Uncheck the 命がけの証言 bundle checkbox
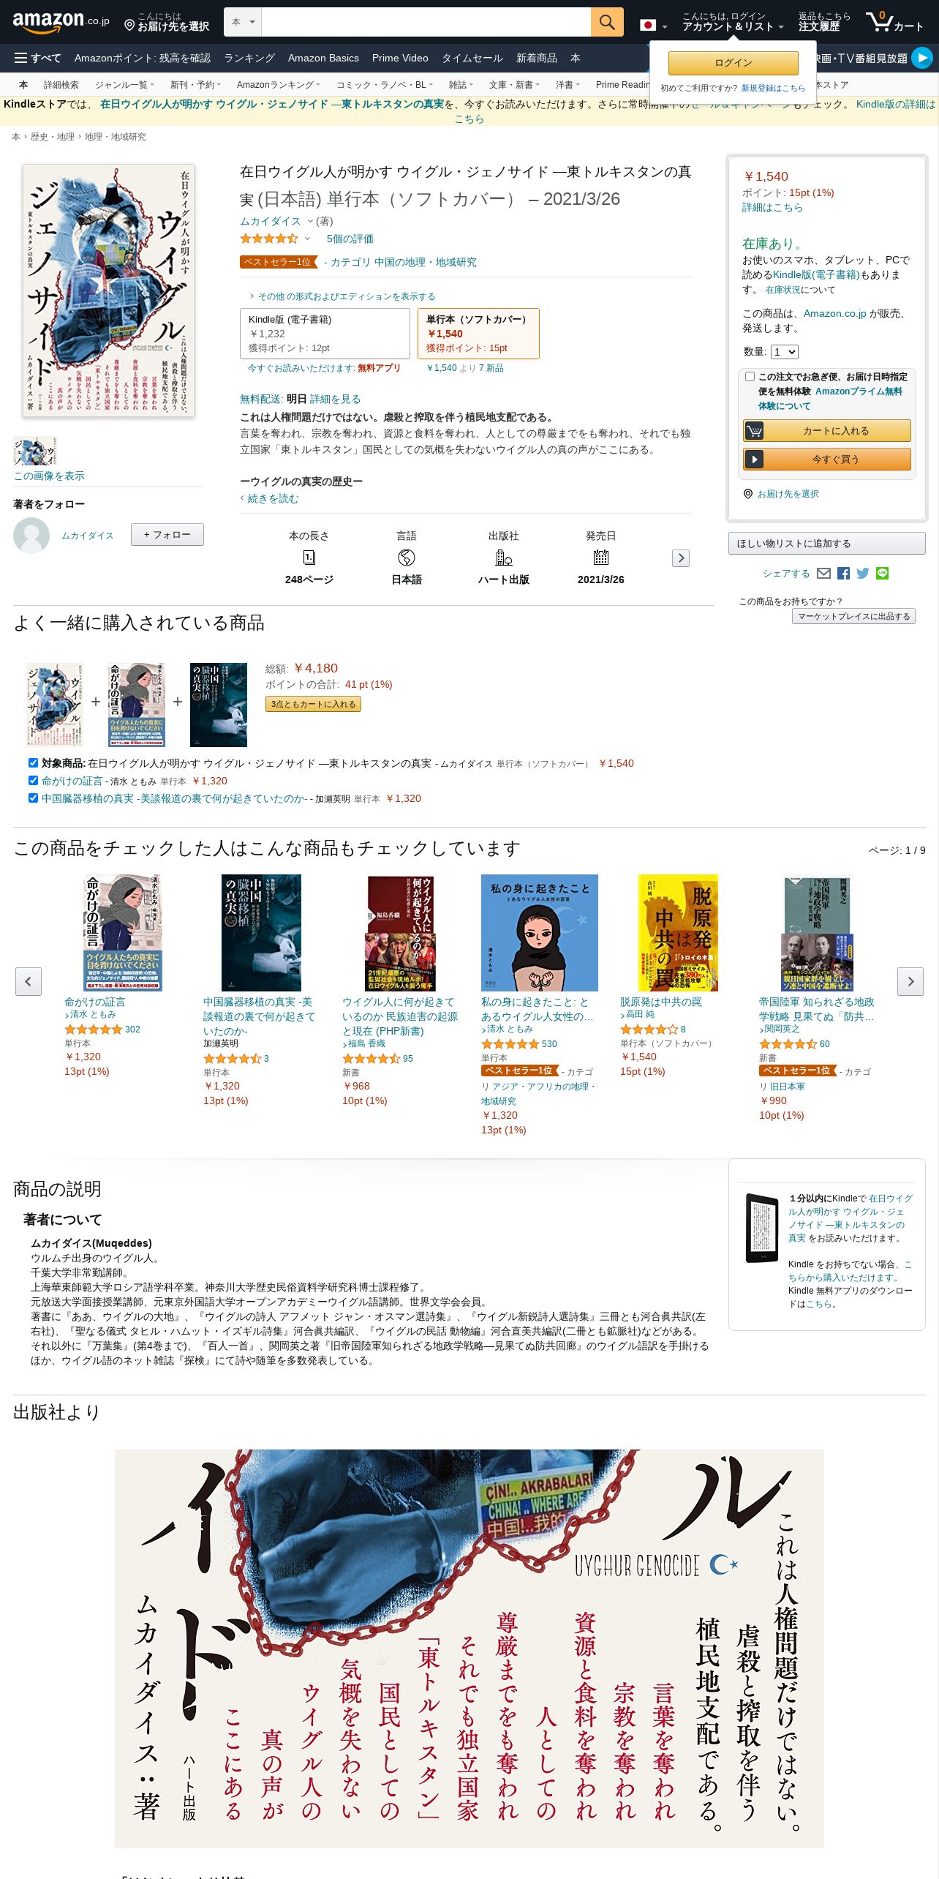Viewport: 939px width, 1879px height. [33, 780]
